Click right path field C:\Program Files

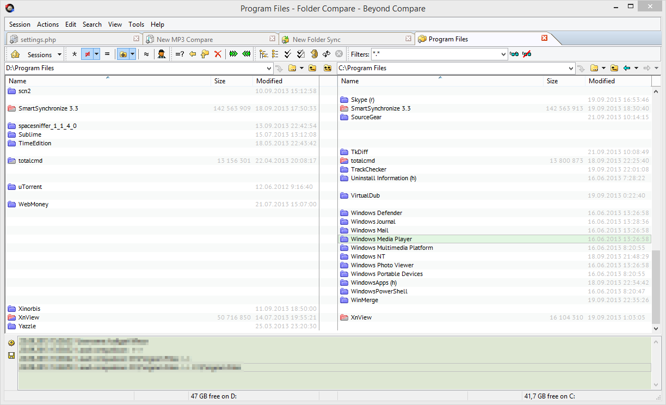pos(452,68)
